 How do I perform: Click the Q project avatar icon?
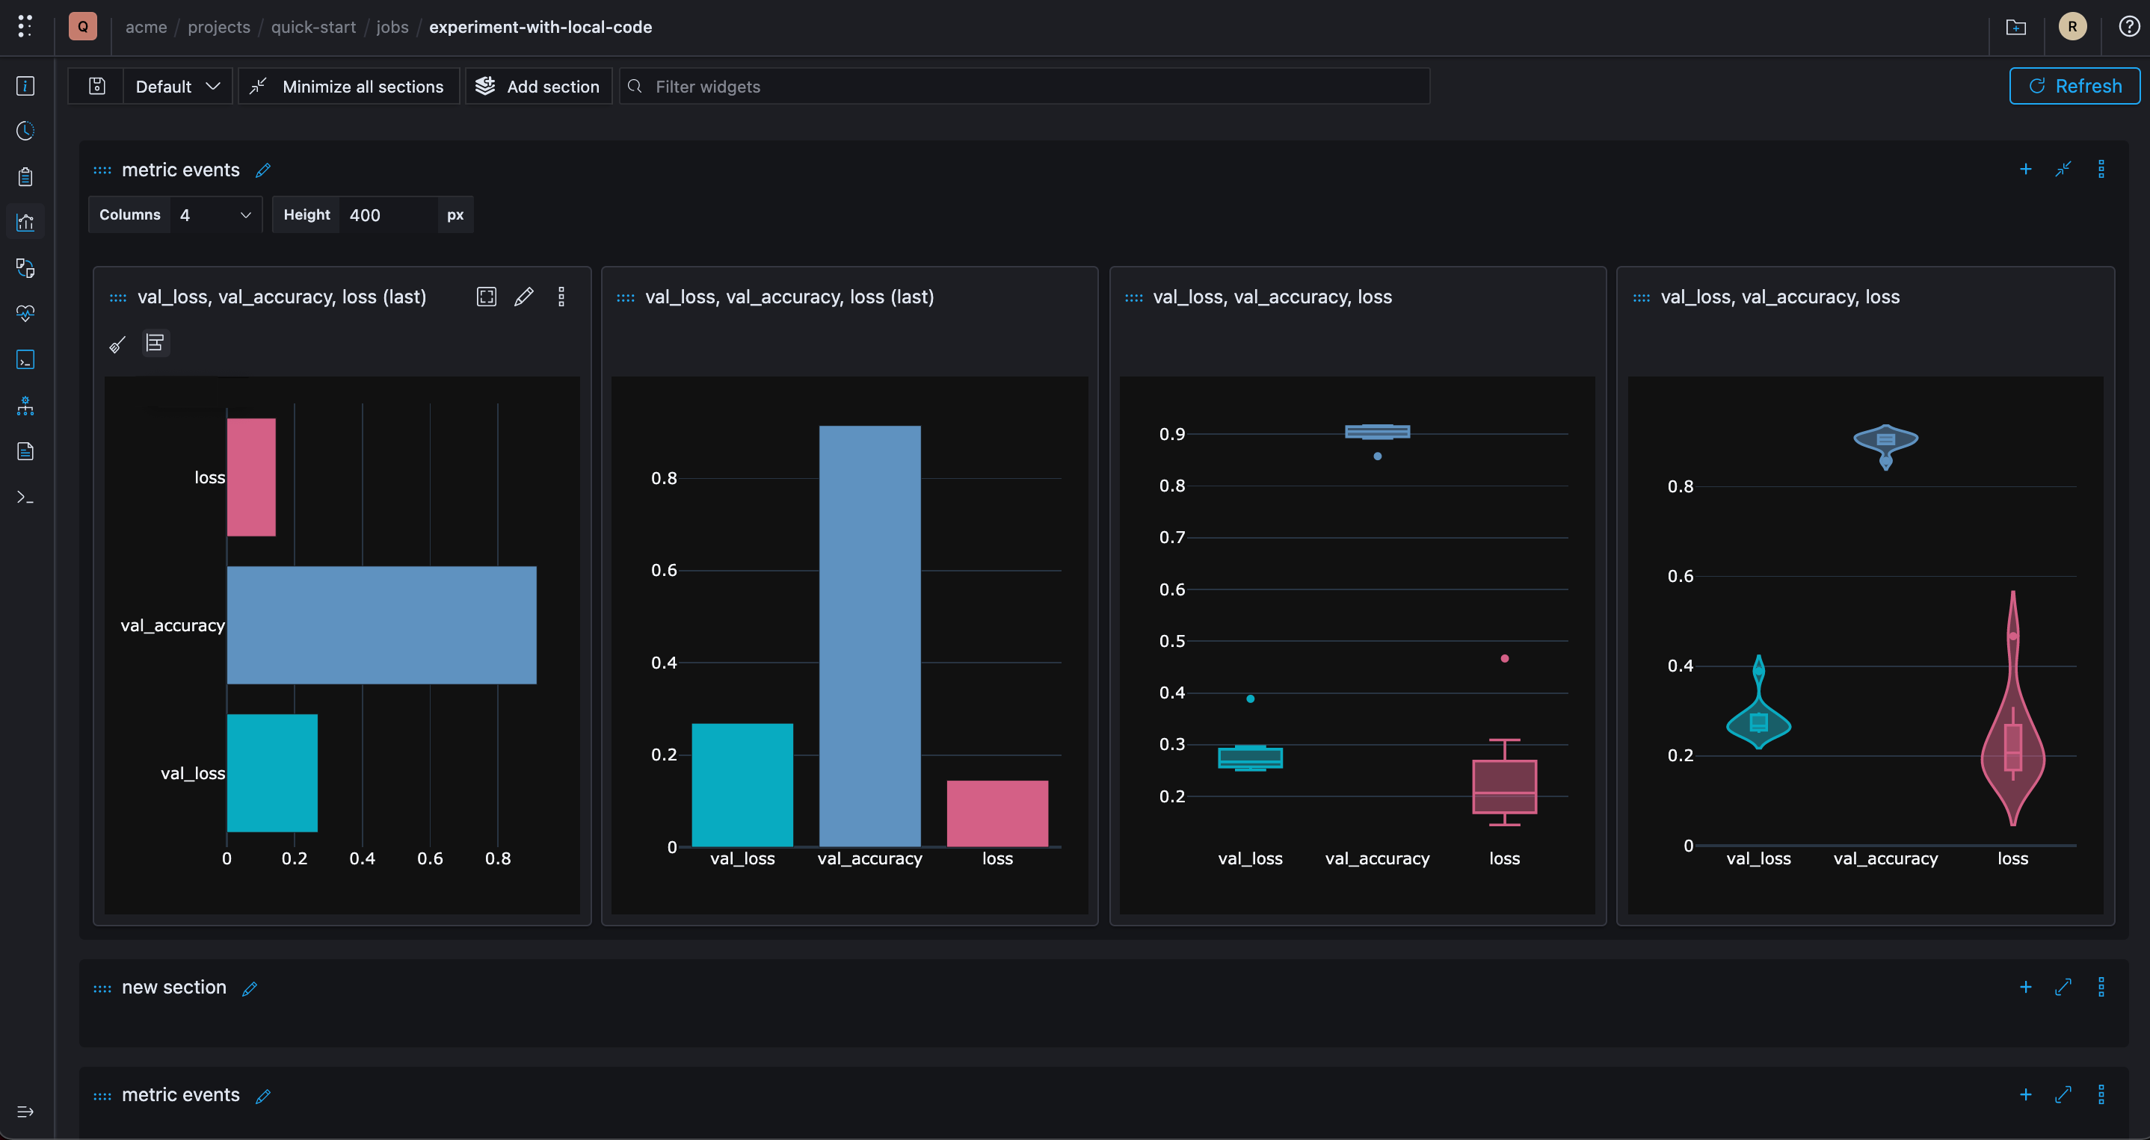click(x=83, y=27)
